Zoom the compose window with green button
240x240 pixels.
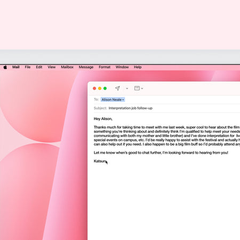[105, 89]
